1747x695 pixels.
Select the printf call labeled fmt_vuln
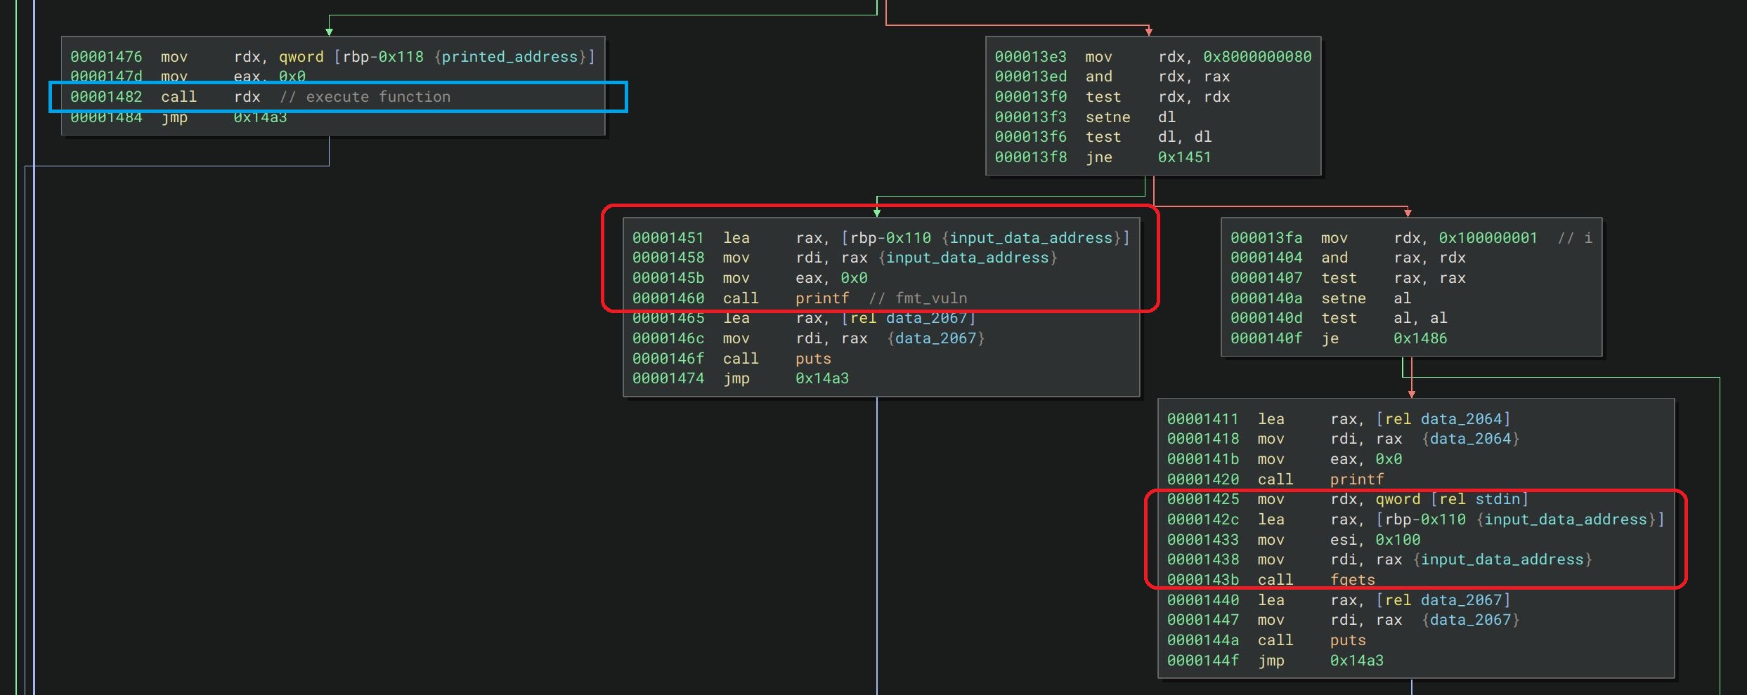click(821, 298)
